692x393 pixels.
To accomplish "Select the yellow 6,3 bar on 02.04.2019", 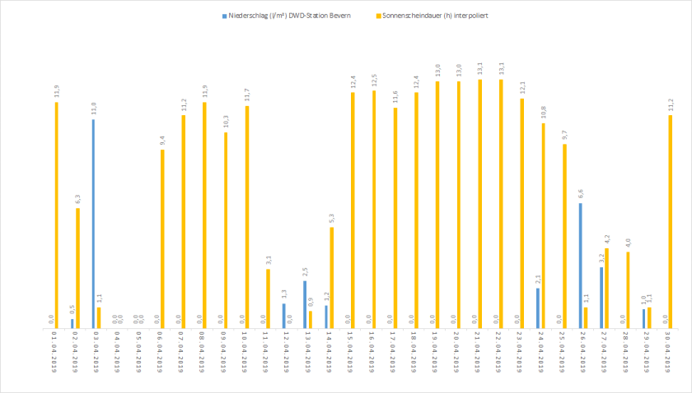I will click(x=77, y=267).
